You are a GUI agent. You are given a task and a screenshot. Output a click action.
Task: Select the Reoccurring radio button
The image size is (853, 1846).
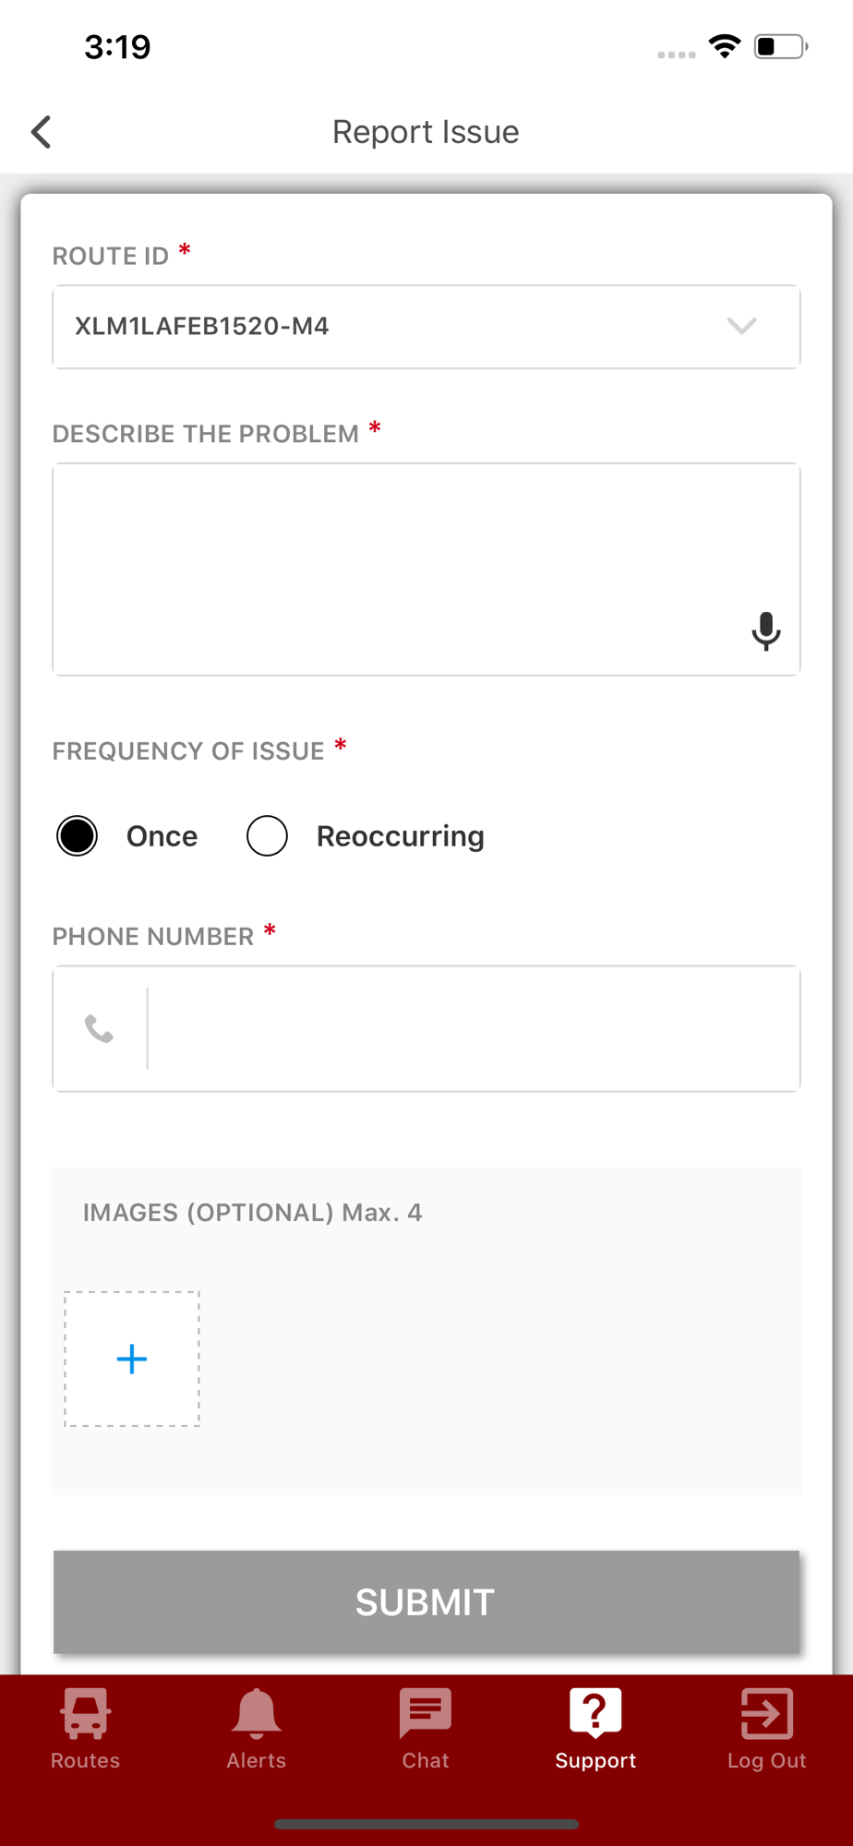267,836
